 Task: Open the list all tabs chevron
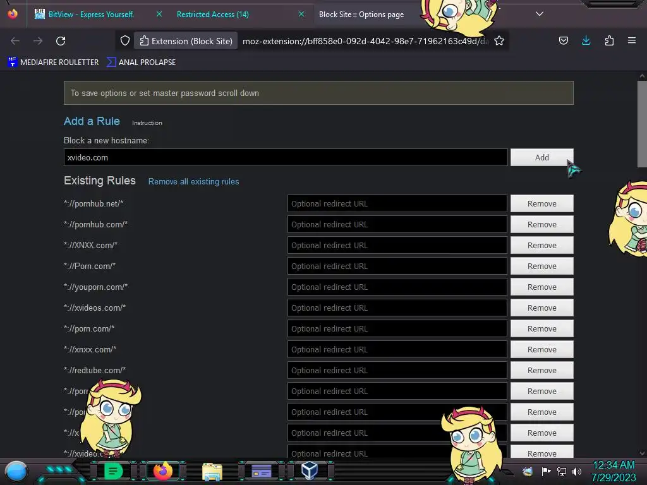pyautogui.click(x=540, y=14)
